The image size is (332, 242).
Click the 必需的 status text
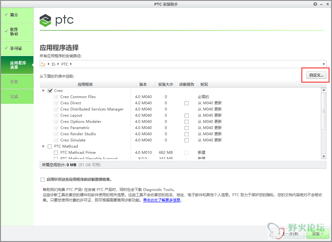pos(203,97)
